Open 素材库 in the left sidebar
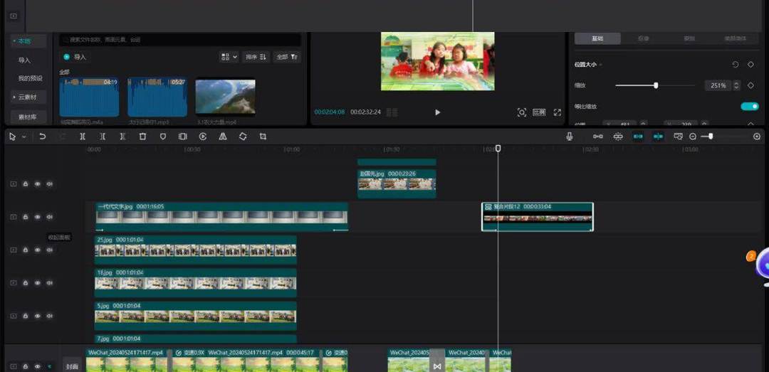The image size is (769, 372). click(28, 117)
